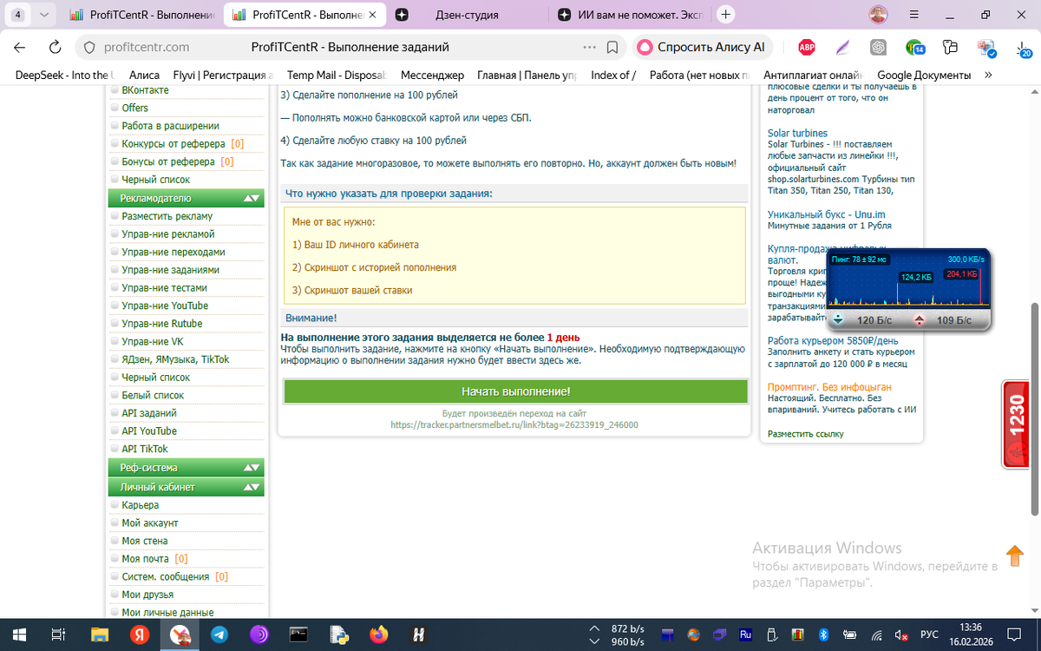Open Telegram from the taskbar
This screenshot has height=651, width=1041.
tap(220, 635)
